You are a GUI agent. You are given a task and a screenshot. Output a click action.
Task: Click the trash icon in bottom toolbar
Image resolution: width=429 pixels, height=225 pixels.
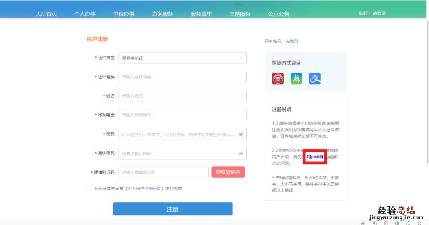386,223
